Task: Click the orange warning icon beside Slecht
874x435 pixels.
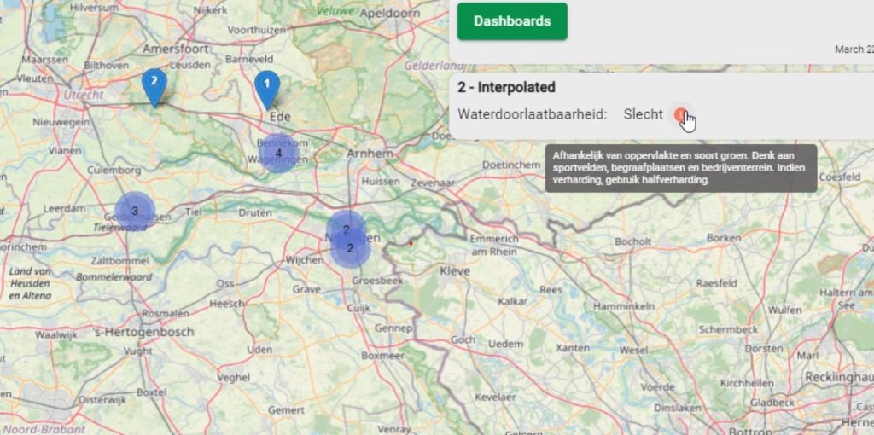Action: [679, 114]
